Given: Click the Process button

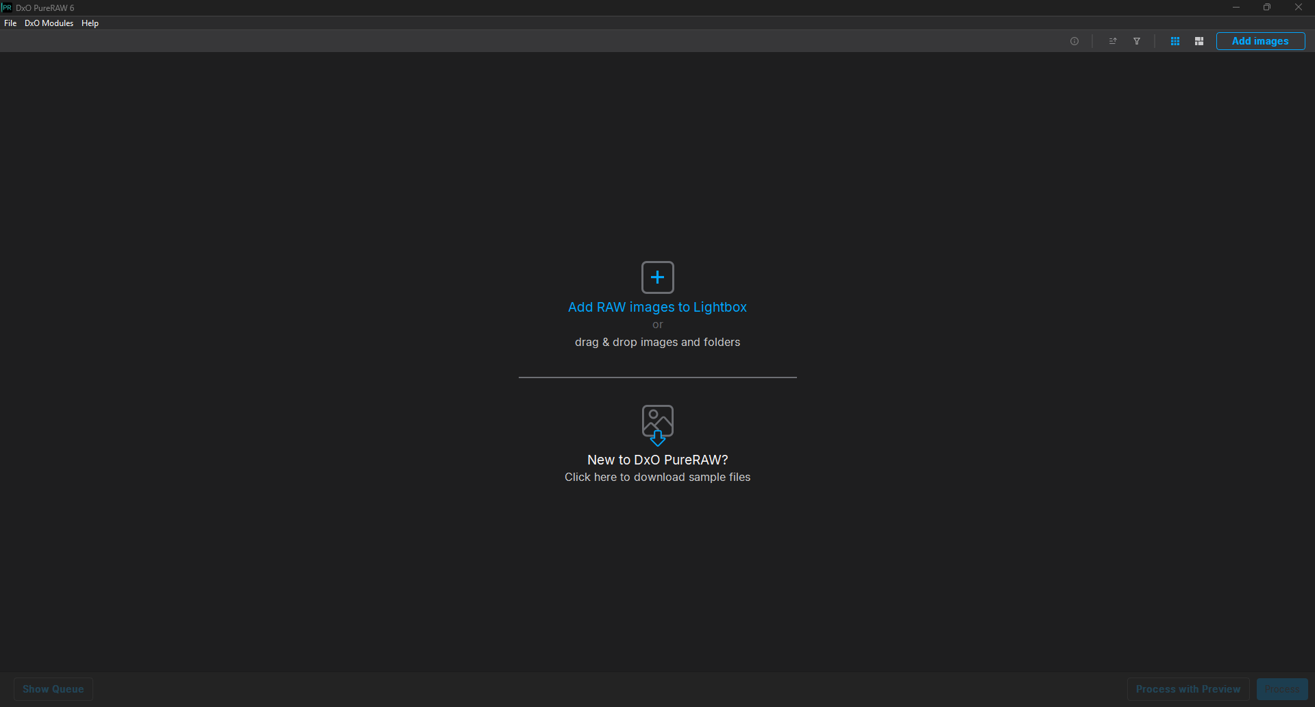Looking at the screenshot, I should [x=1282, y=689].
